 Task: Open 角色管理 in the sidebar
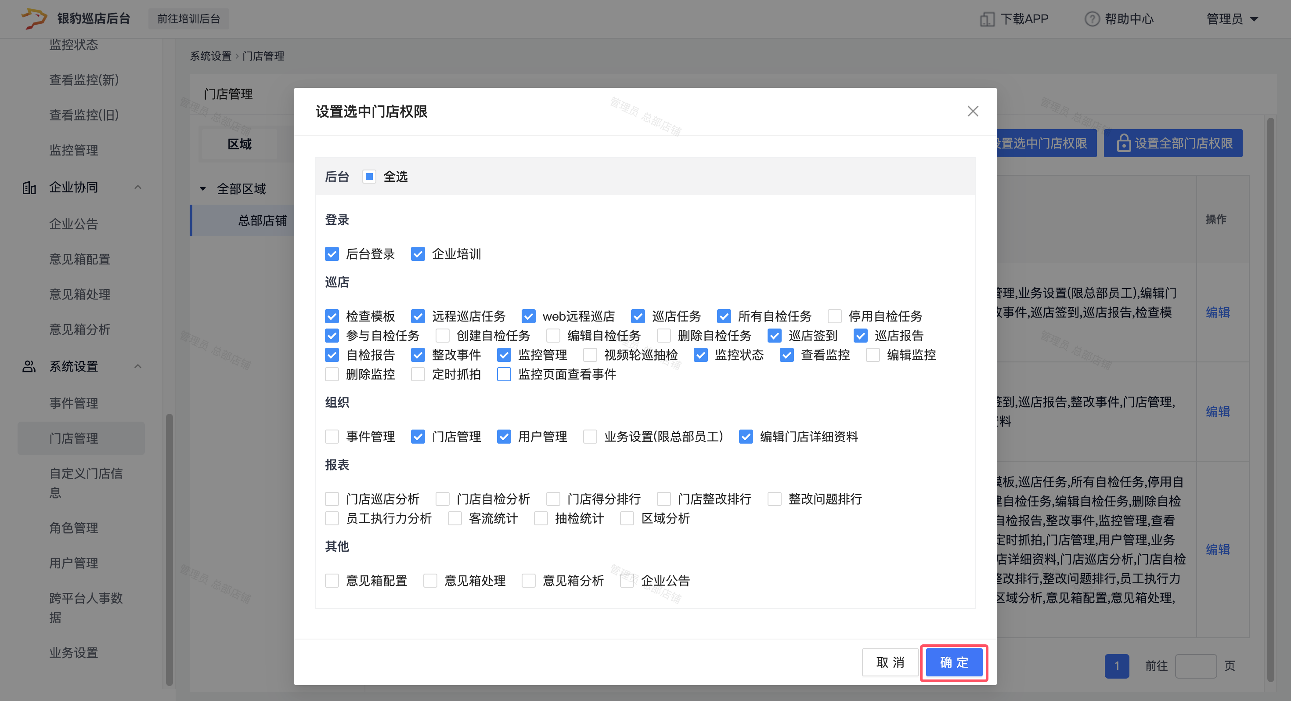coord(74,528)
